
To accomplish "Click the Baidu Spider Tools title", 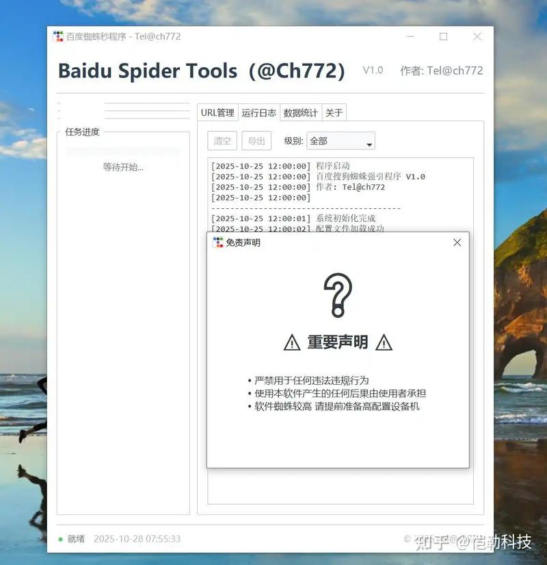I will point(202,71).
